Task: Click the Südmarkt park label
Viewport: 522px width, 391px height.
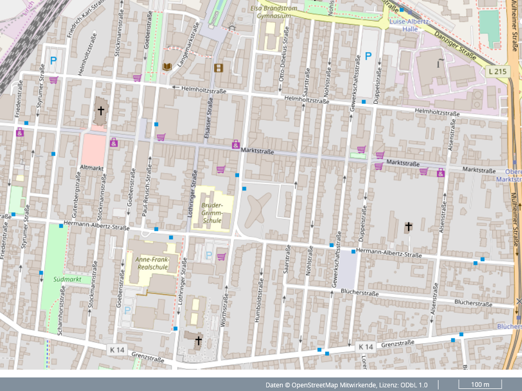Action: click(67, 279)
